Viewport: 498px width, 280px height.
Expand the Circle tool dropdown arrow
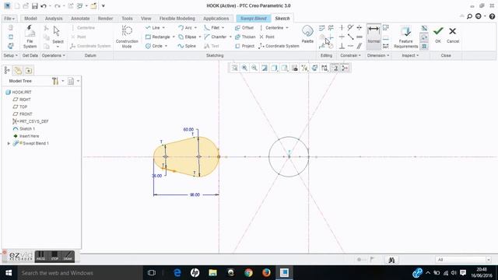point(166,46)
